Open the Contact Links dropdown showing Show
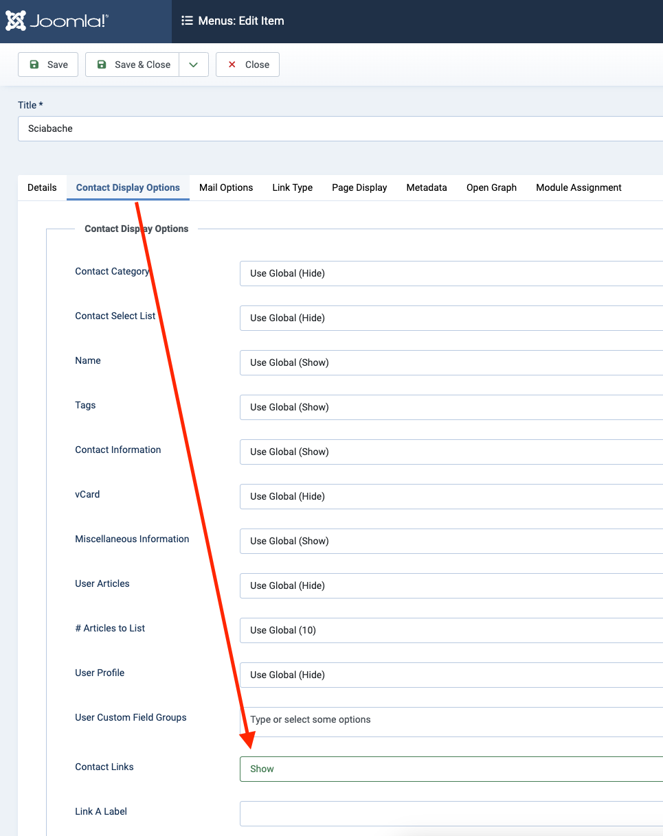The width and height of the screenshot is (663, 836). click(451, 769)
